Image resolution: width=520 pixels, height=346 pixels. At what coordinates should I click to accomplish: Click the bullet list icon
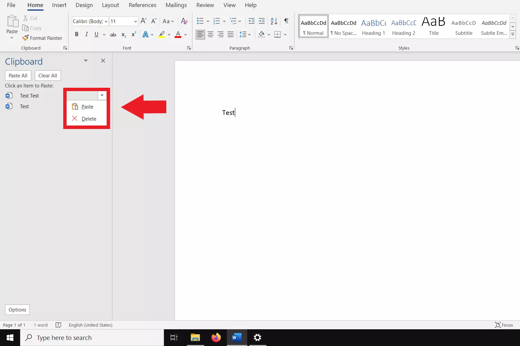[x=200, y=21]
